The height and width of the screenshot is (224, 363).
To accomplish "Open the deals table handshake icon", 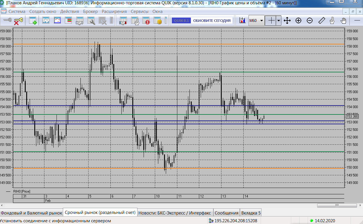I will 80,21.
